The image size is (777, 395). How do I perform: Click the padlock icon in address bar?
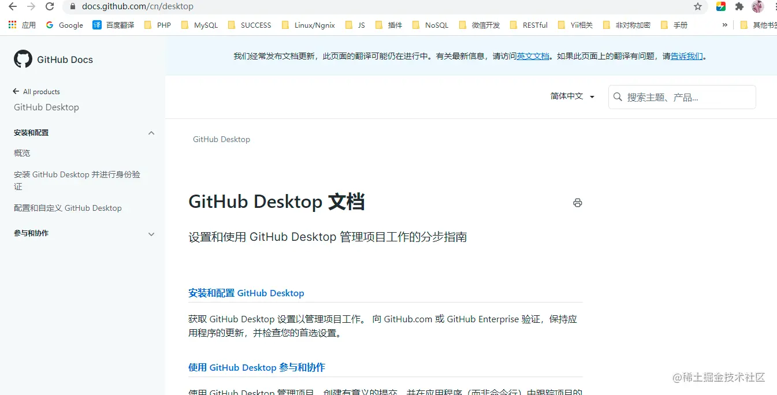tap(73, 6)
